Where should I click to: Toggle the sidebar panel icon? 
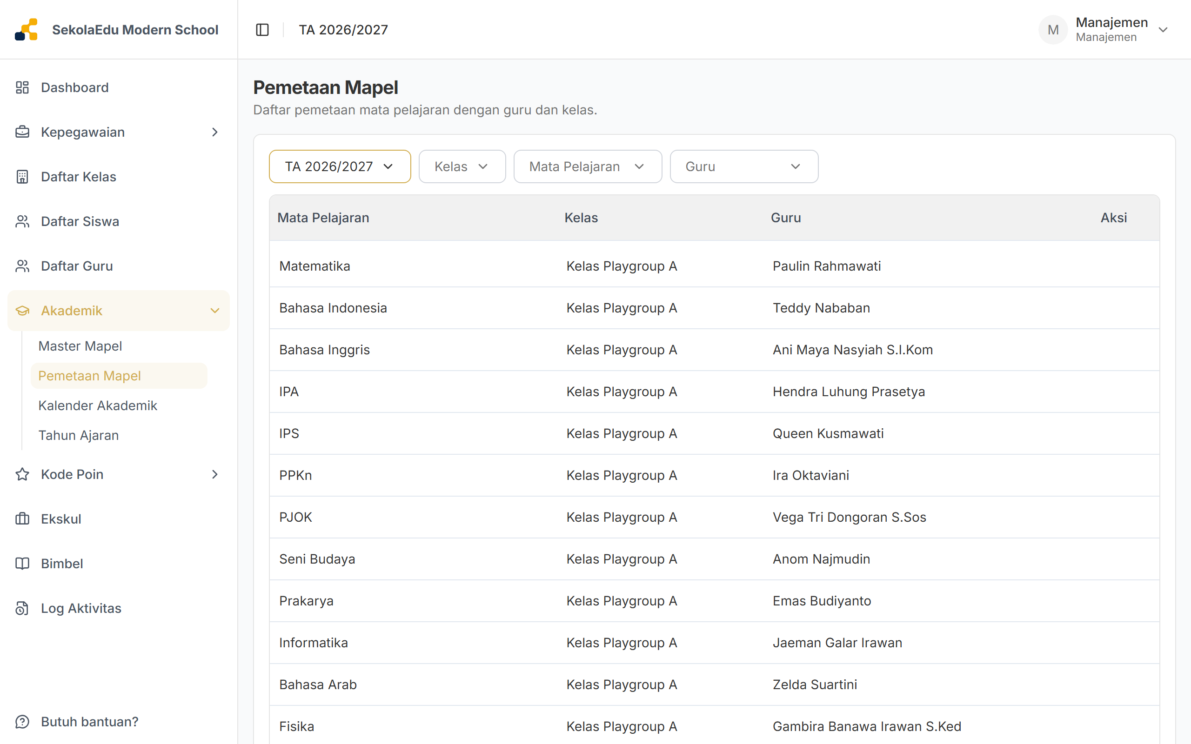(262, 30)
